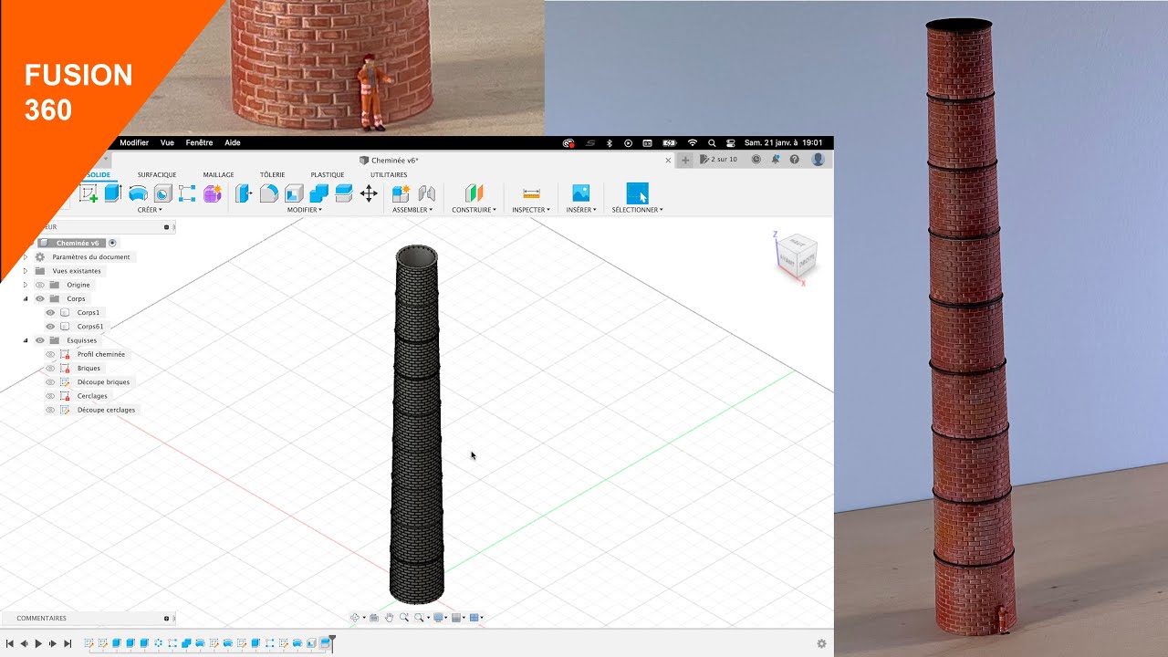Select the Revolve tool
Viewport: 1168px width, 657px height.
pos(138,193)
